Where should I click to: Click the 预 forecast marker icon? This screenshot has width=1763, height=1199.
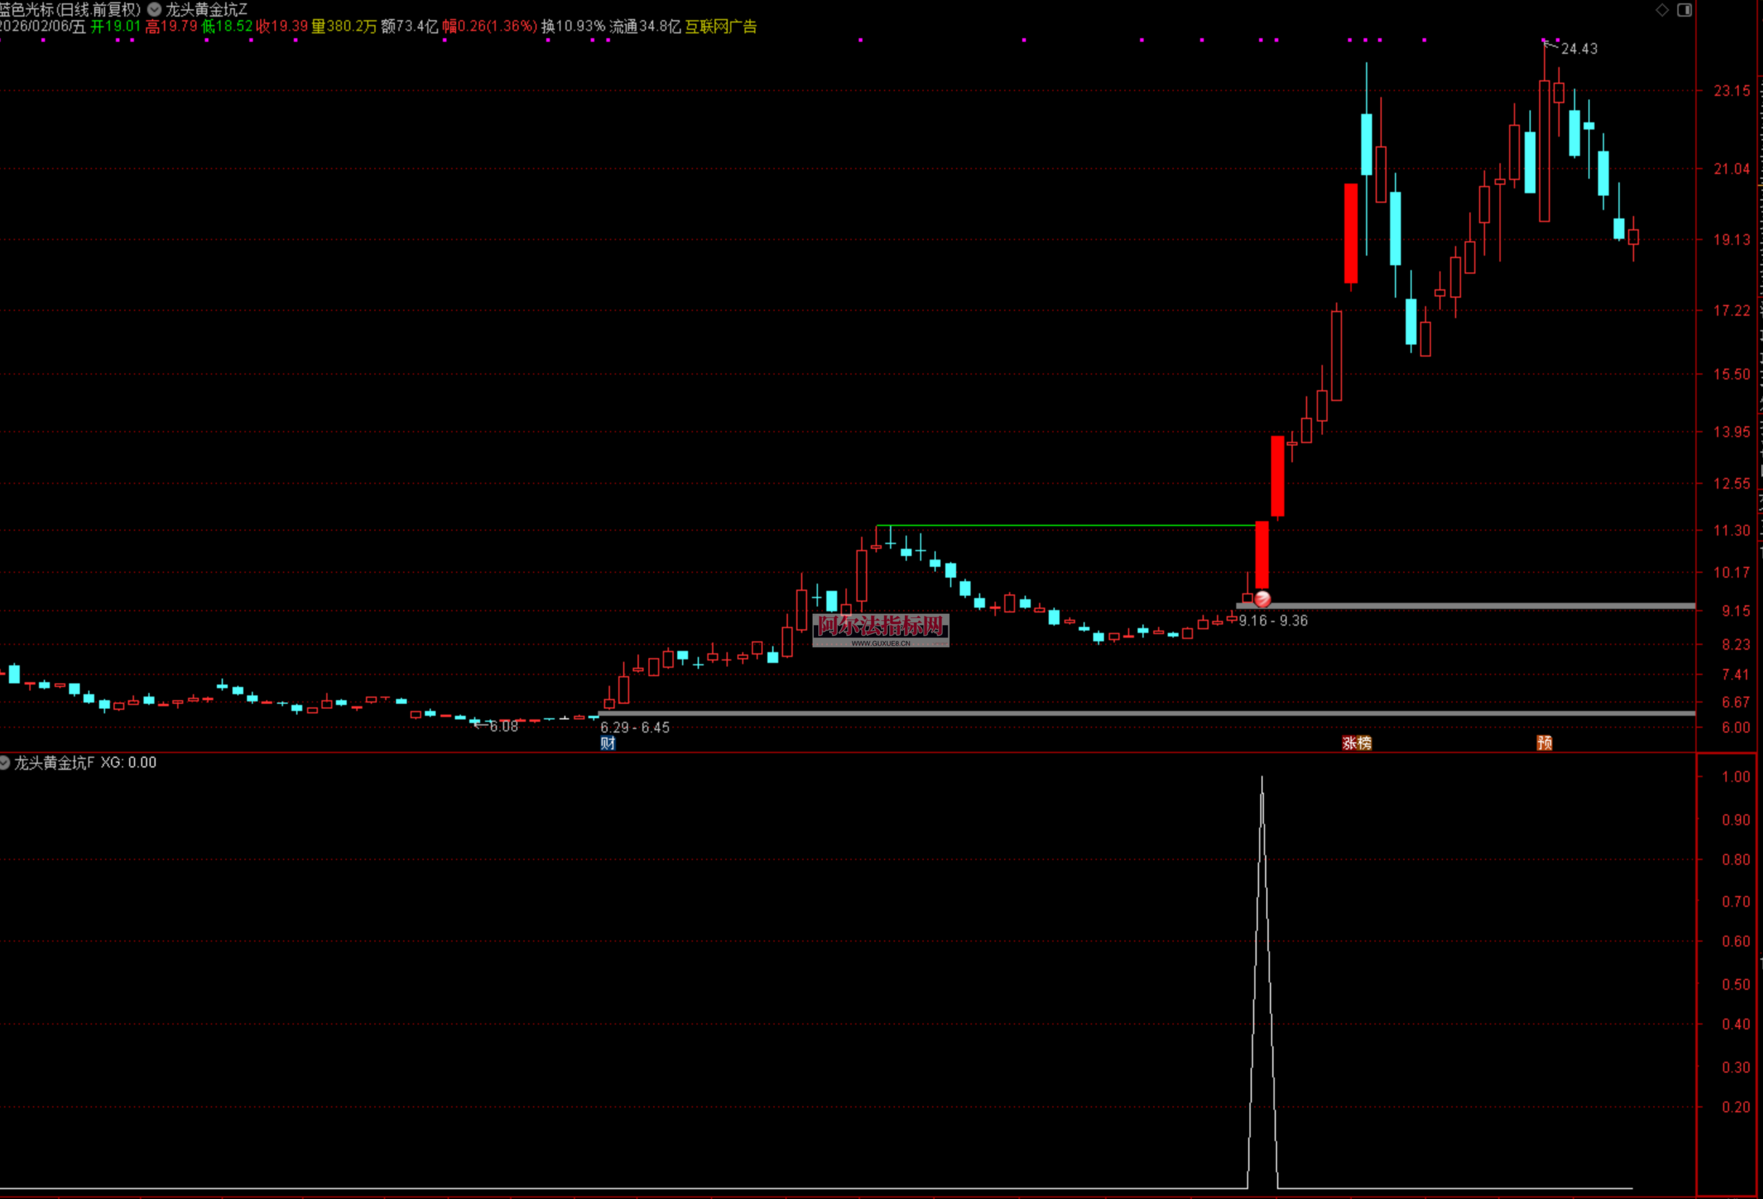(x=1545, y=743)
